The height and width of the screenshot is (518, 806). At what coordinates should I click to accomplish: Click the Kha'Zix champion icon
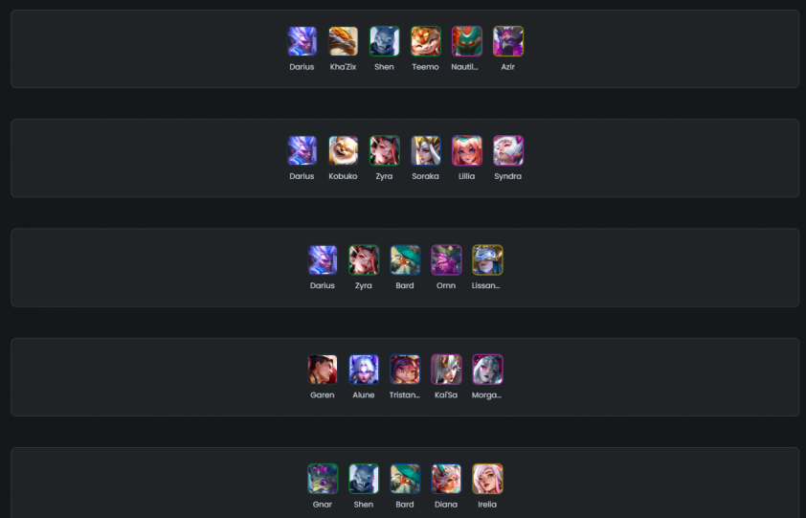click(x=343, y=41)
